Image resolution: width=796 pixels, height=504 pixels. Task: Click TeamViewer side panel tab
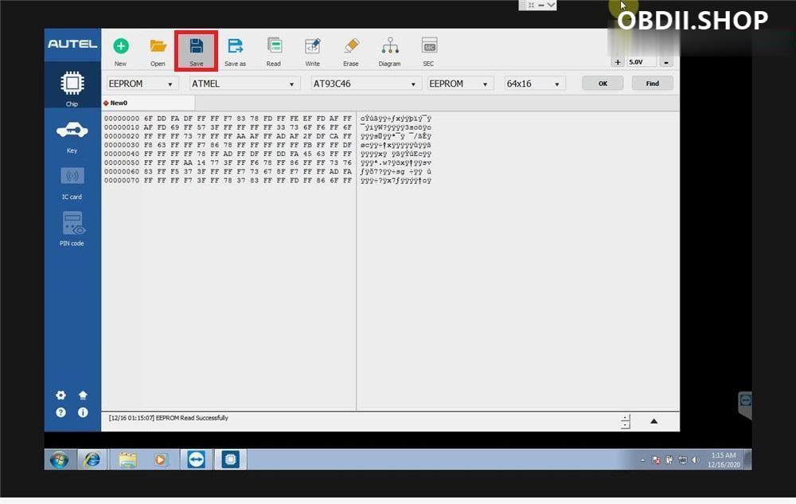pyautogui.click(x=745, y=404)
